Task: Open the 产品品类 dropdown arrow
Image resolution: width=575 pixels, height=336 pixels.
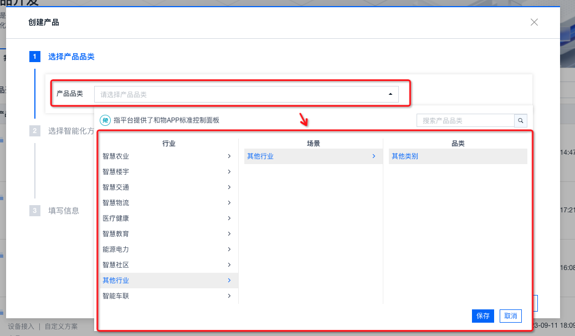Action: [390, 95]
